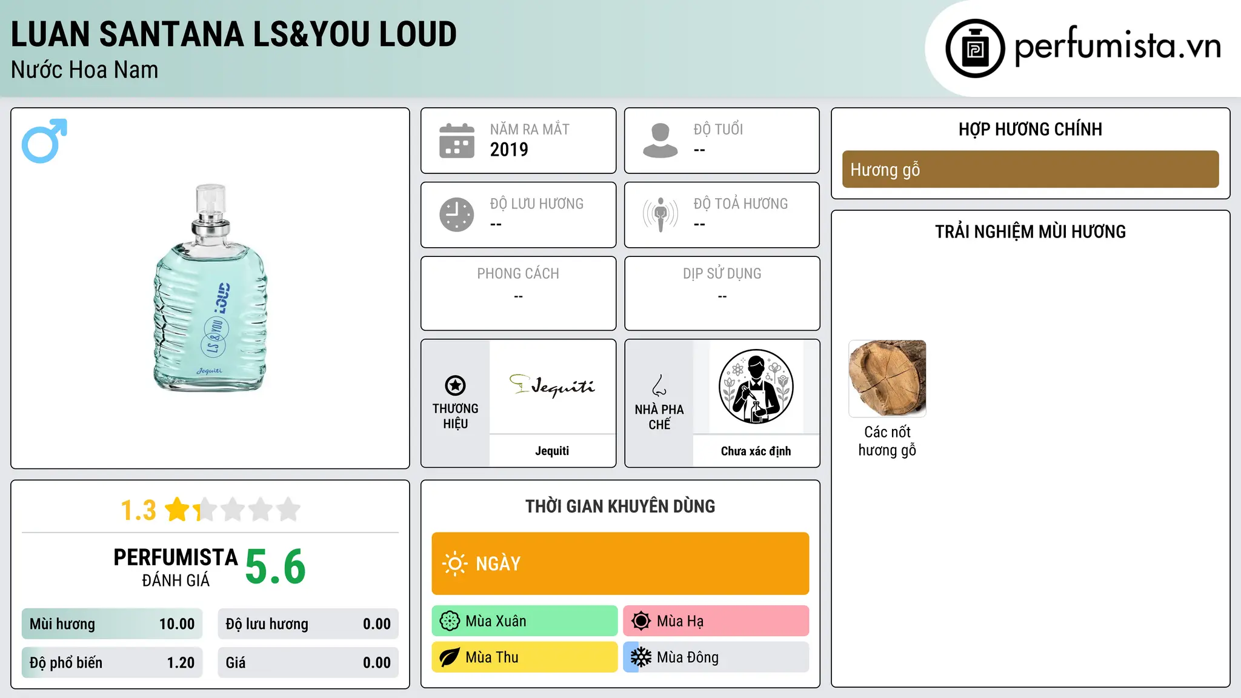Click the TRẢI NGHIỆM MÙI HƯƠNG heading
1241x698 pixels.
click(1030, 231)
